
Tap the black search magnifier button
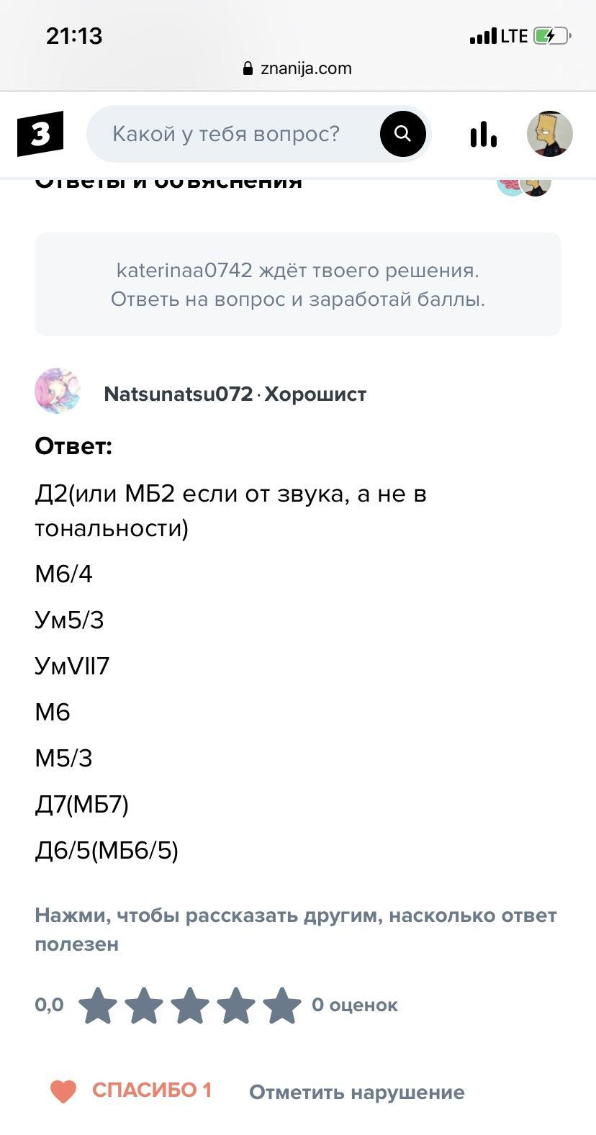(x=403, y=134)
